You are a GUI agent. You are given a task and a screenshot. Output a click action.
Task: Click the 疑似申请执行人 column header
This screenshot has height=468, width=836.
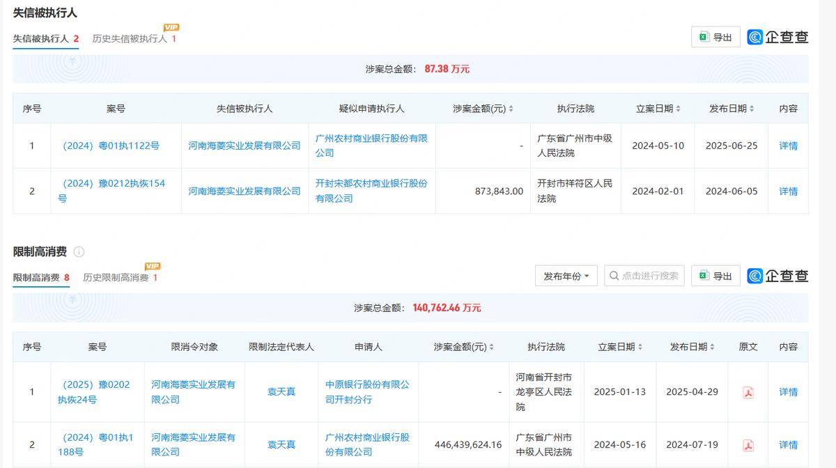point(371,109)
